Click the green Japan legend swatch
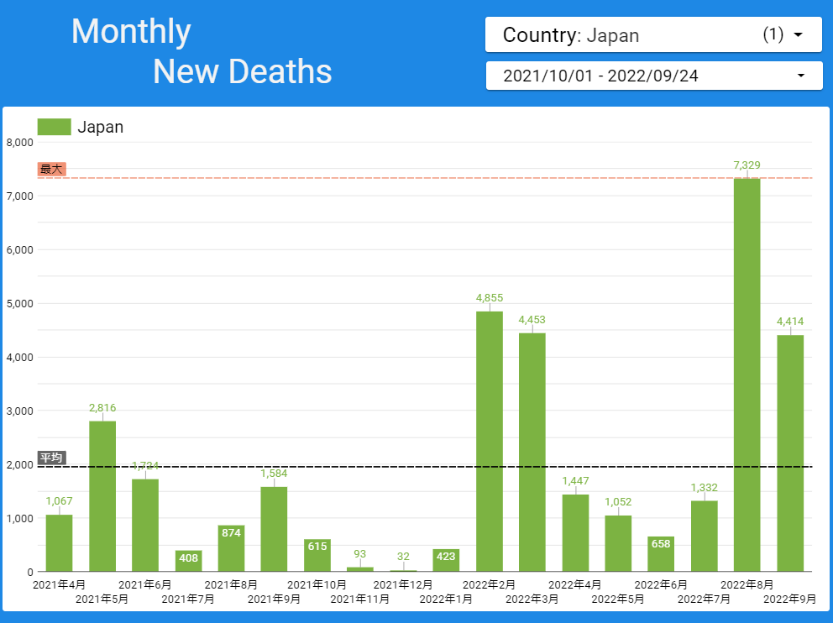This screenshot has height=623, width=833. point(55,127)
